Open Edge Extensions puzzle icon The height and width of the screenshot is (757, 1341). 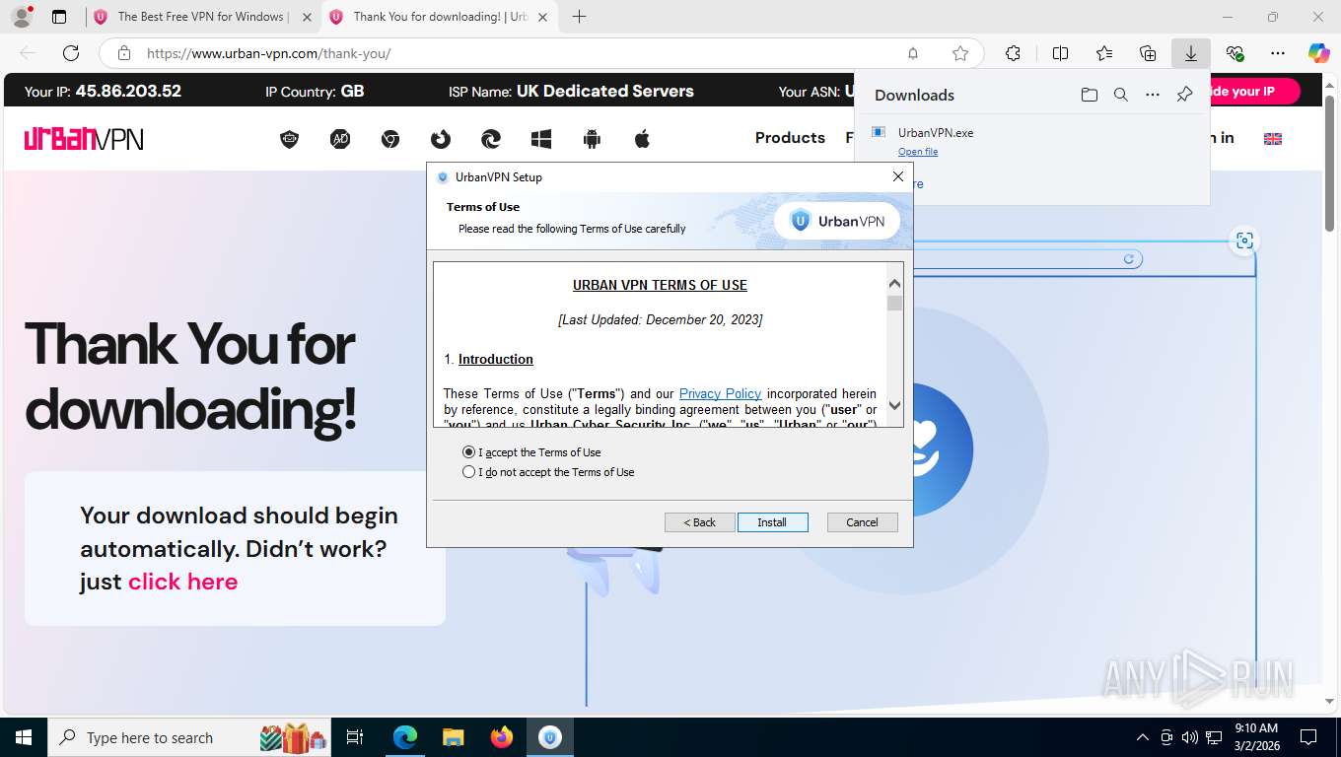pos(1013,53)
